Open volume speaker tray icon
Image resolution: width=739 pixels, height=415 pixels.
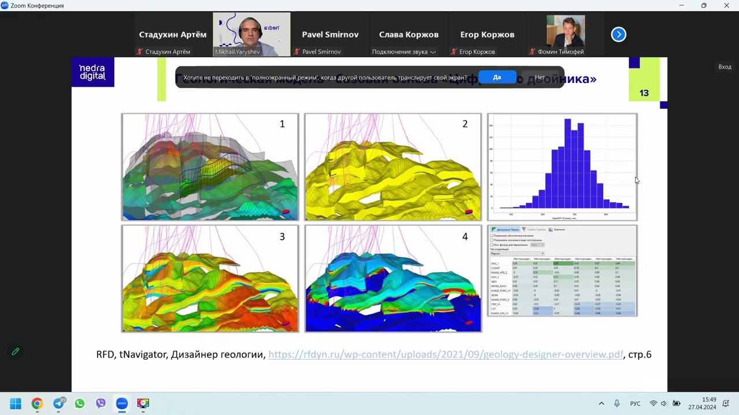coord(664,403)
